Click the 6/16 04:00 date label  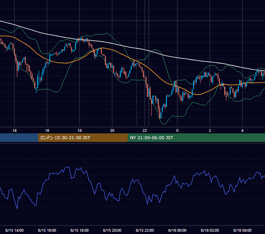(242, 230)
